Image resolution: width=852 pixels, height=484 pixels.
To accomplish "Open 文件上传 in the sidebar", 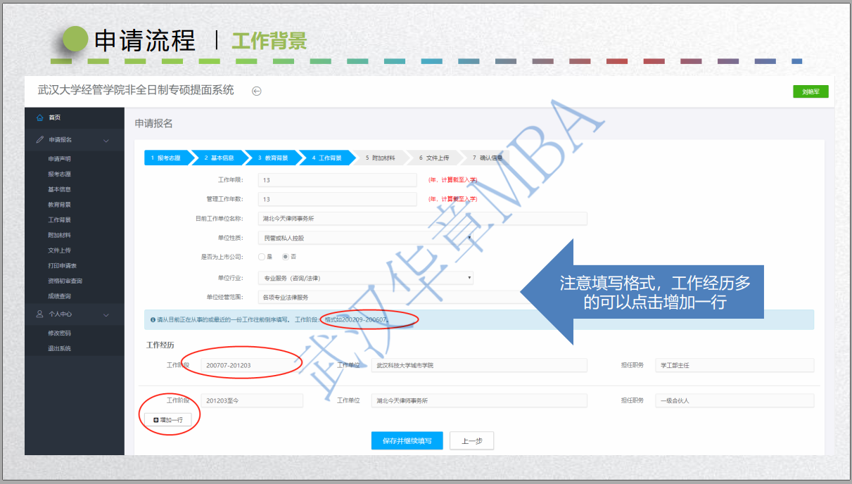I will click(59, 250).
